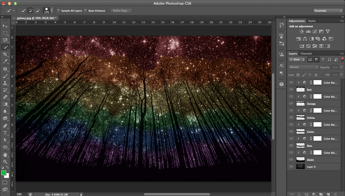Image resolution: width=345 pixels, height=196 pixels.
Task: Lock transparent pixels of layer
Action: (x=298, y=75)
